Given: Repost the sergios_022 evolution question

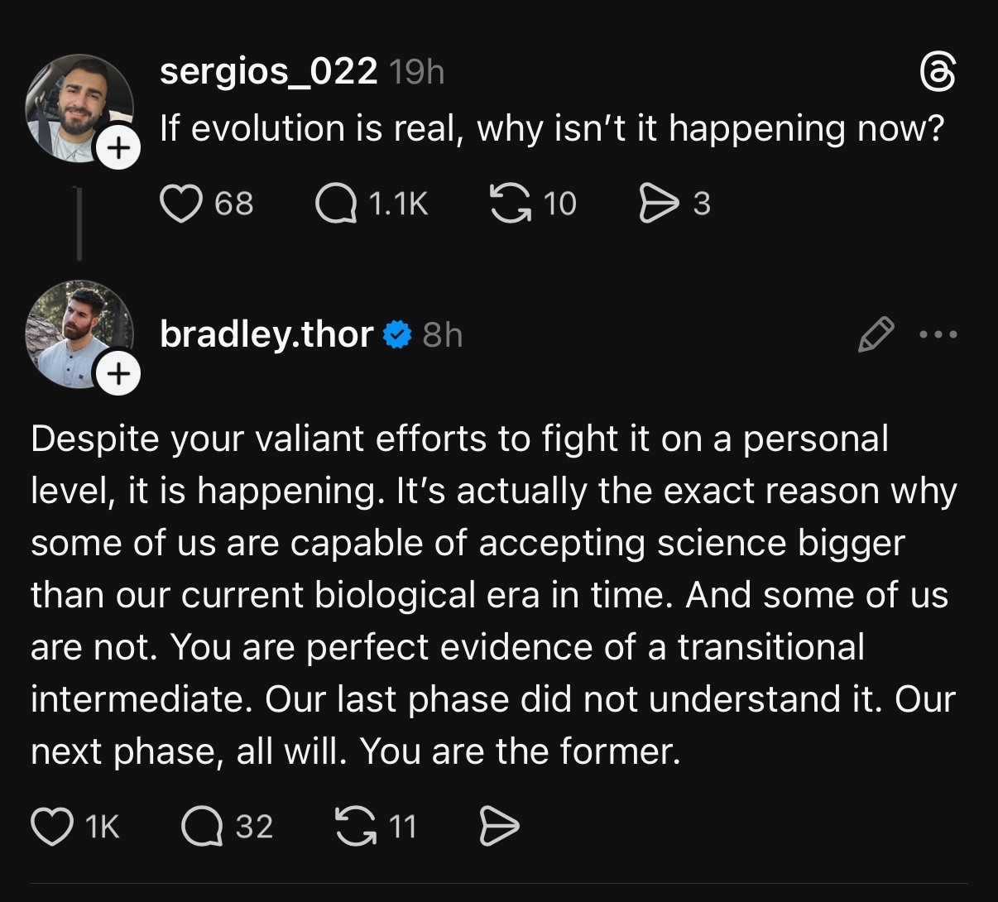Looking at the screenshot, I should pos(511,204).
